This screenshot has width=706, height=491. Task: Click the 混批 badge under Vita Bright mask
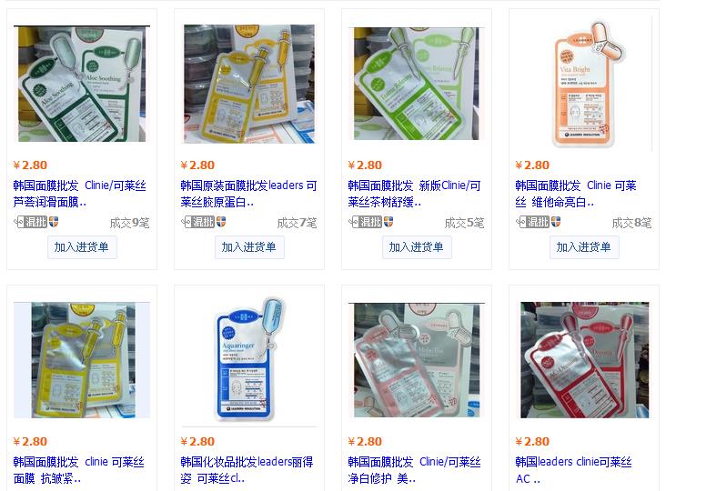click(x=532, y=222)
